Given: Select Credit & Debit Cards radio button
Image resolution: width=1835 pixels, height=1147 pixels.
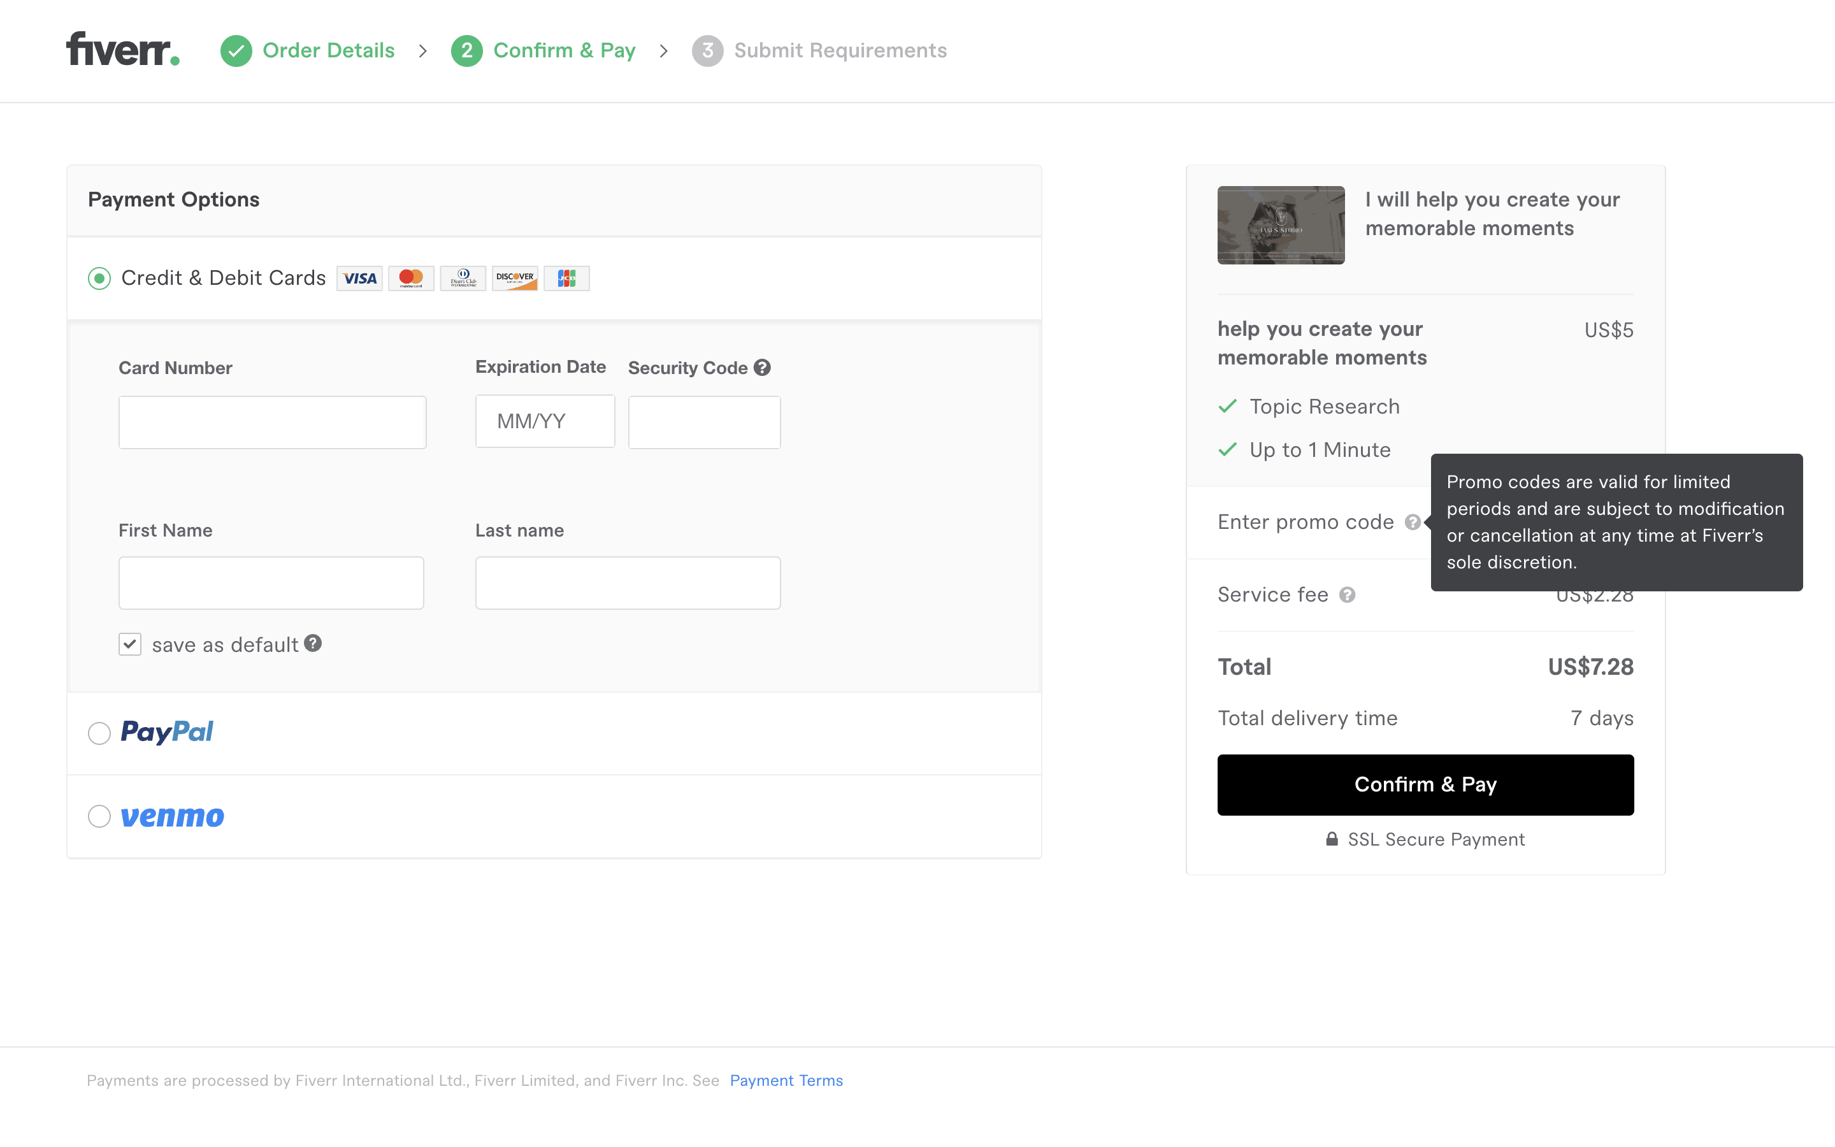Looking at the screenshot, I should [99, 278].
